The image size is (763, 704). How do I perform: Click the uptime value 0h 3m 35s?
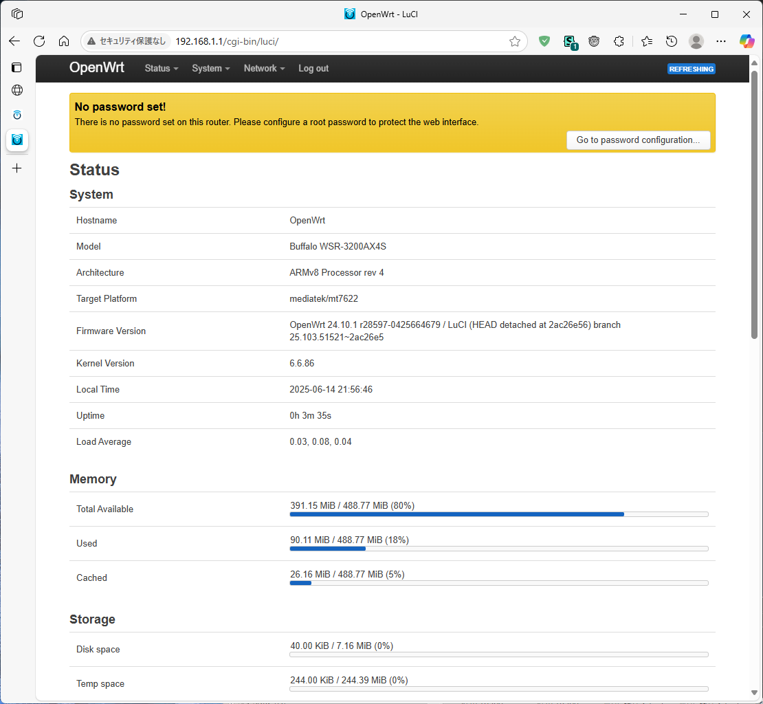[x=311, y=415]
